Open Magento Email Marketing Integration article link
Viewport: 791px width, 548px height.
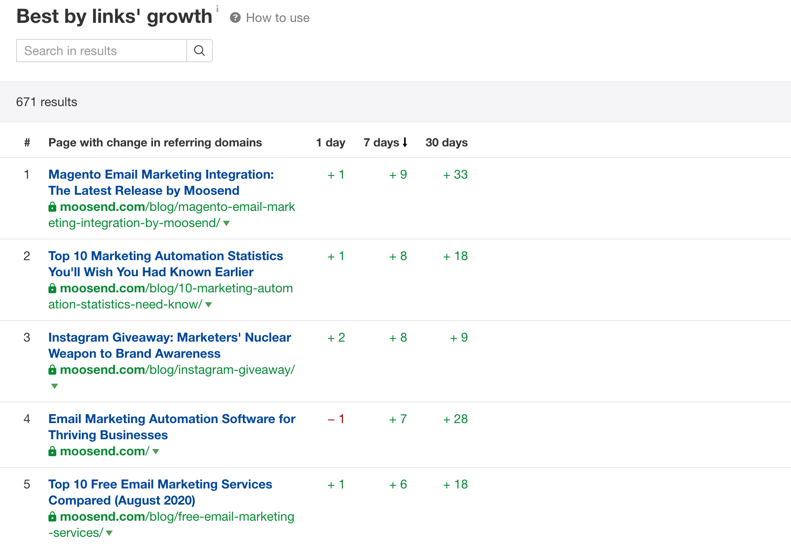[161, 182]
